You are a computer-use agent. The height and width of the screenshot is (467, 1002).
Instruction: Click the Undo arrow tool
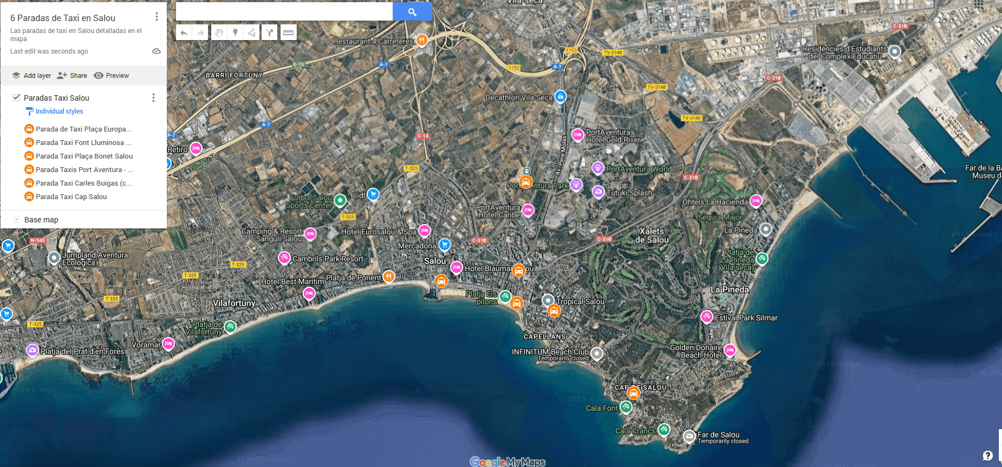click(x=184, y=33)
